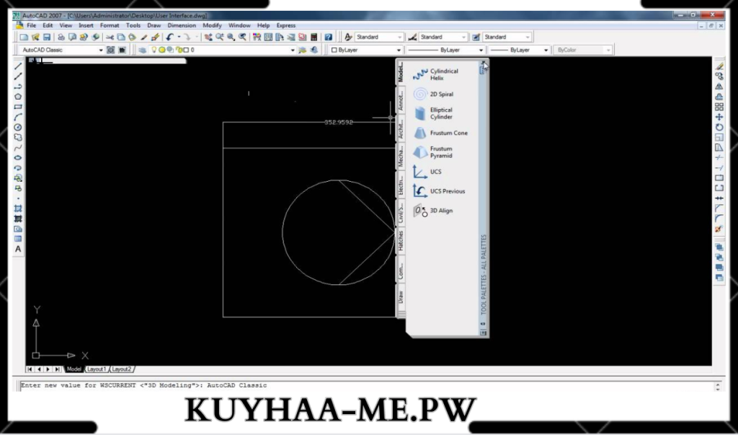Select the Arc tool
Image resolution: width=738 pixels, height=435 pixels.
(x=18, y=117)
